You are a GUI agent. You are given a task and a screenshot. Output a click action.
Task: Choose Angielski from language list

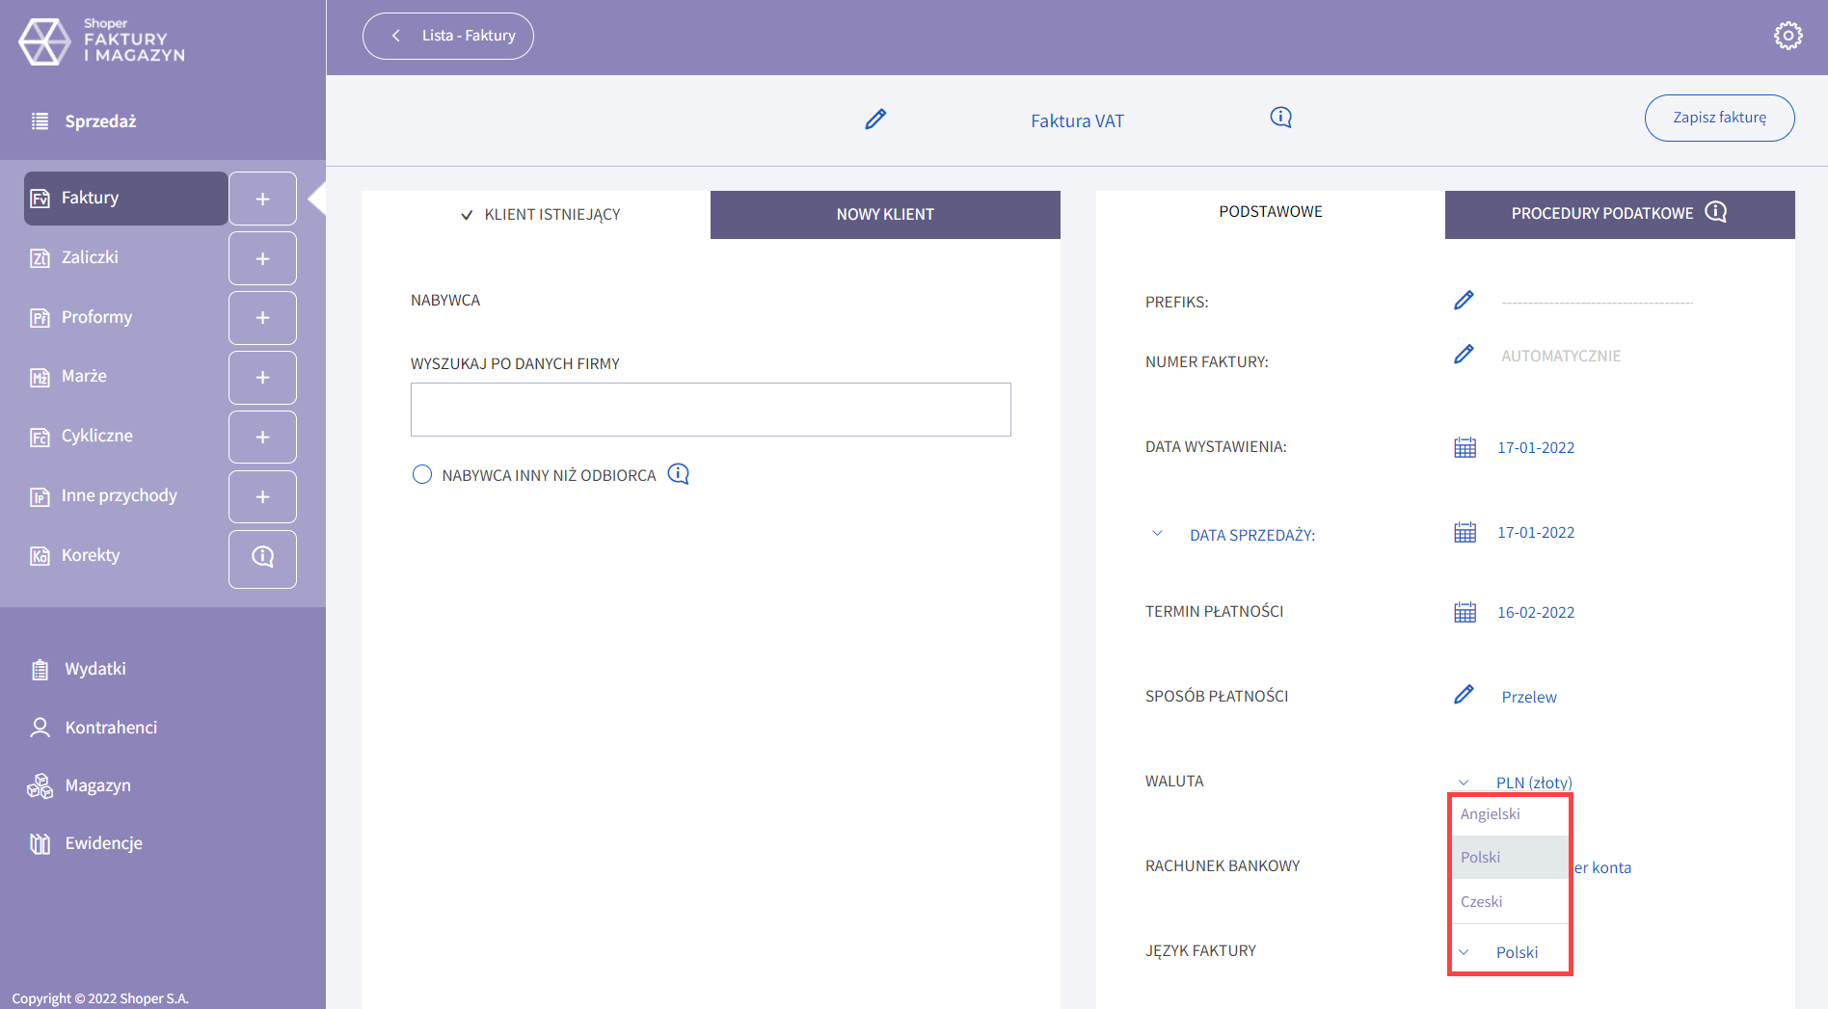1491,814
